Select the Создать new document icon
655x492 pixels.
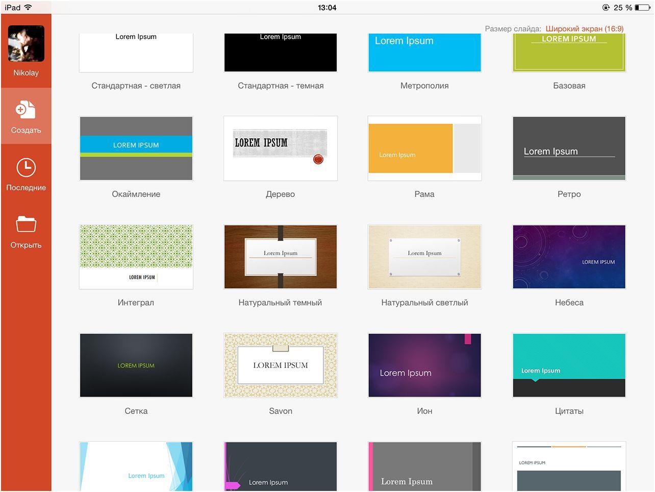[x=26, y=109]
